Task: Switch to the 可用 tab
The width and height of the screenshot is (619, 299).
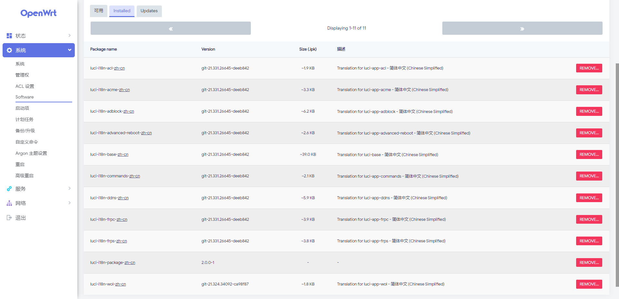Action: pos(98,11)
